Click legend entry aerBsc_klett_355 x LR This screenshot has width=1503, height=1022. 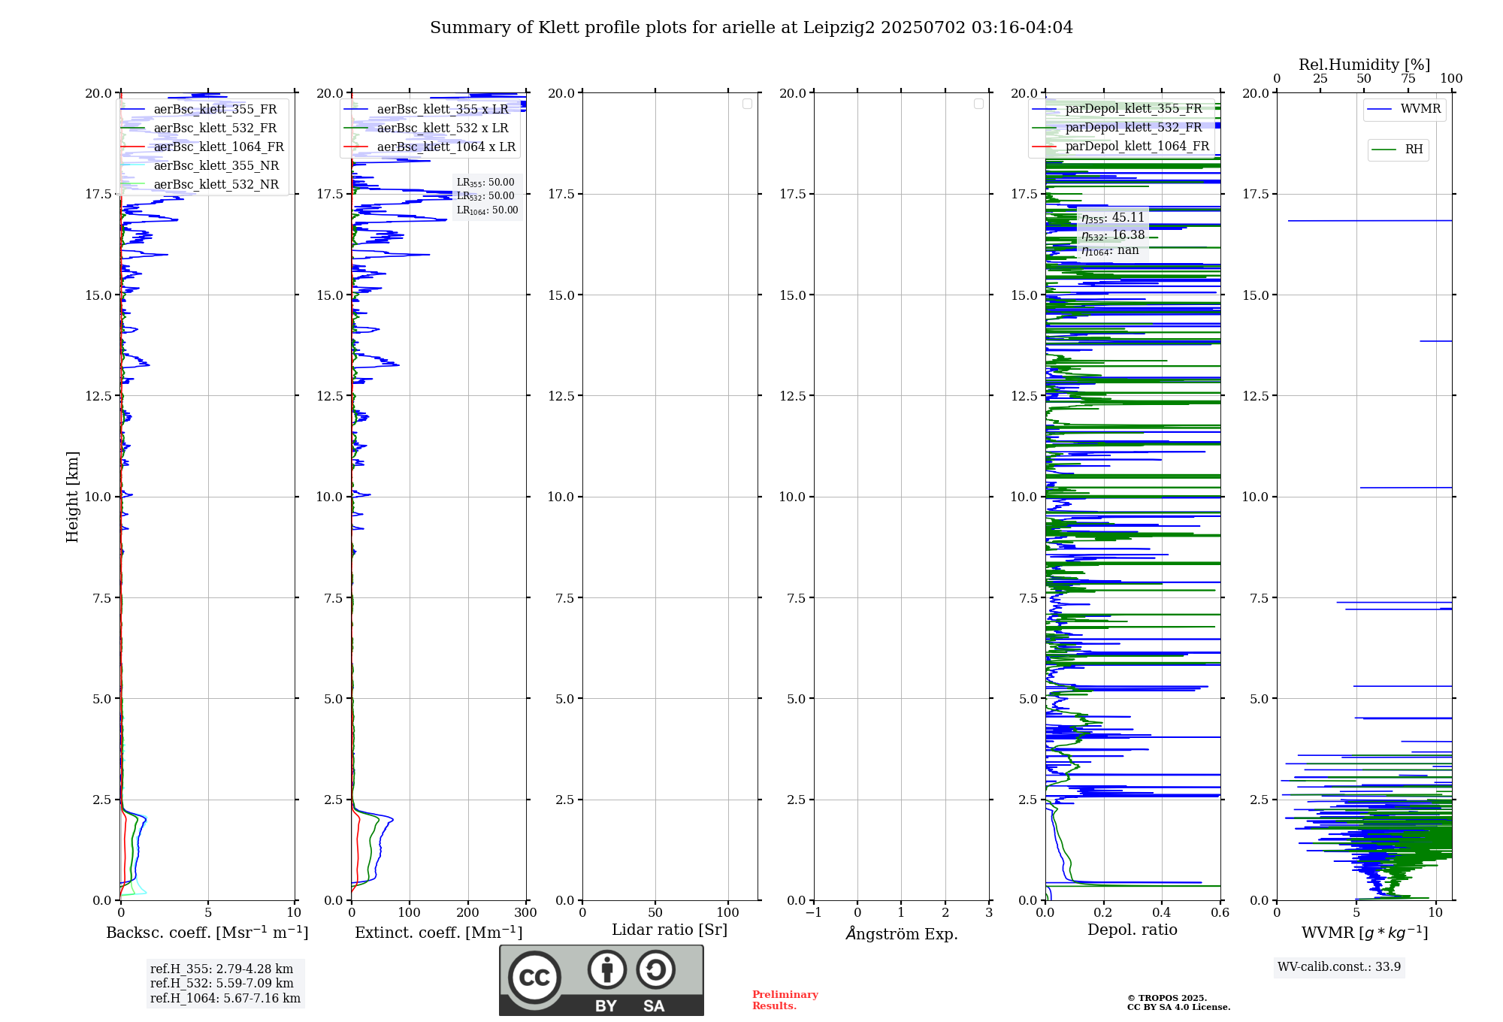(427, 110)
